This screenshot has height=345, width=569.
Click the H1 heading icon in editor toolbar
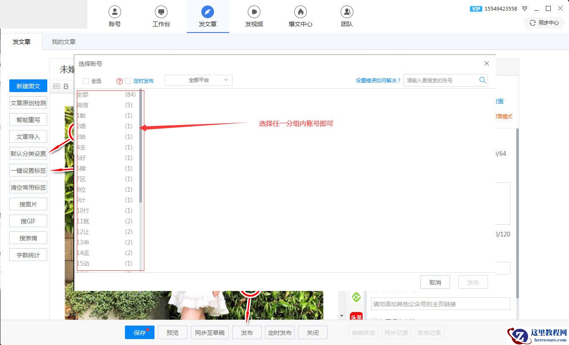(57, 87)
